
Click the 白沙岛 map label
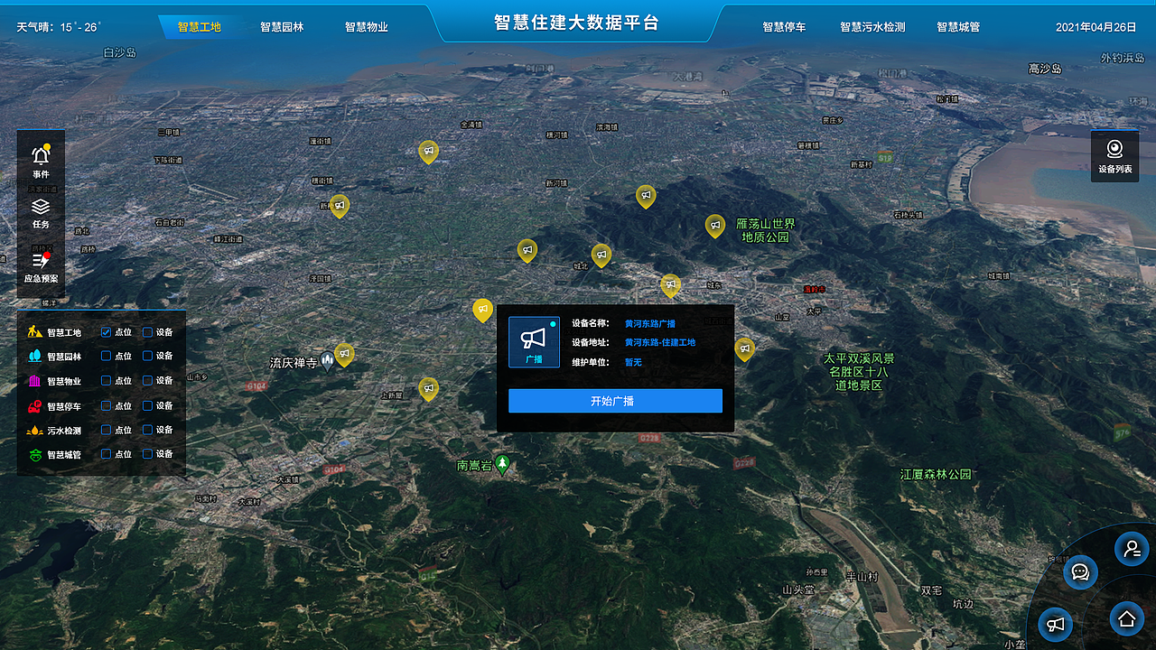(119, 53)
